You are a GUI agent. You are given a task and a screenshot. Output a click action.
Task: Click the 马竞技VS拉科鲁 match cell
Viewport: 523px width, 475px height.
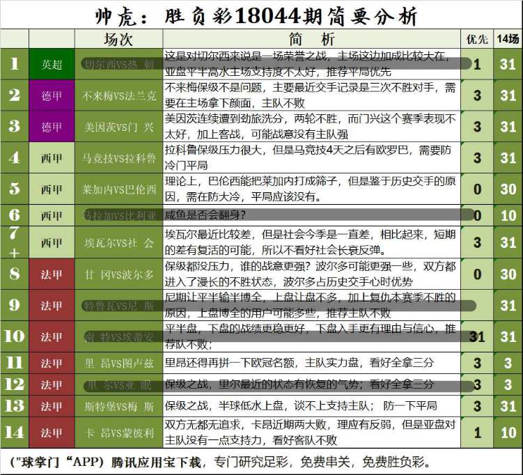tap(119, 157)
